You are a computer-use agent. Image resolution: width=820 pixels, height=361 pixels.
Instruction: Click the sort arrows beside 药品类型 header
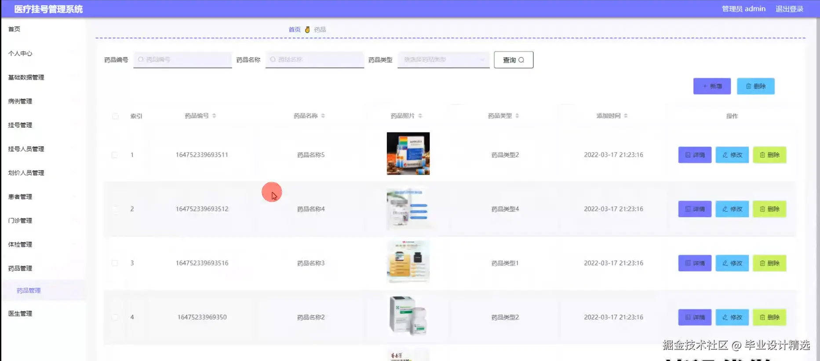point(518,116)
